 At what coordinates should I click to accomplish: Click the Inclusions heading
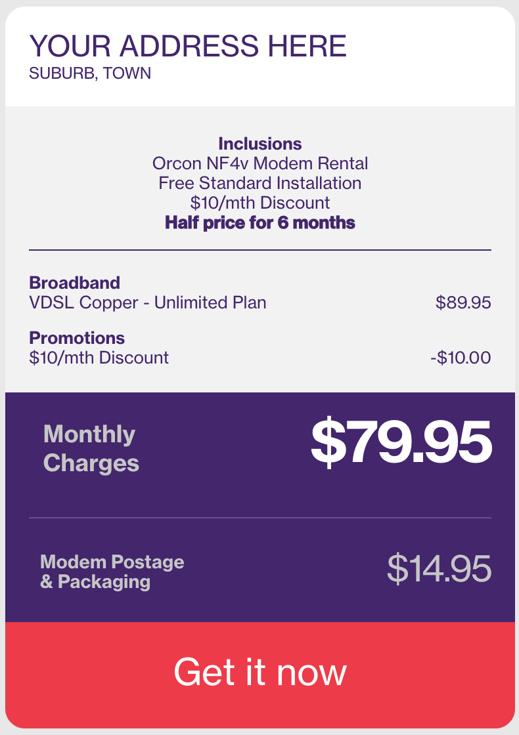click(x=260, y=144)
